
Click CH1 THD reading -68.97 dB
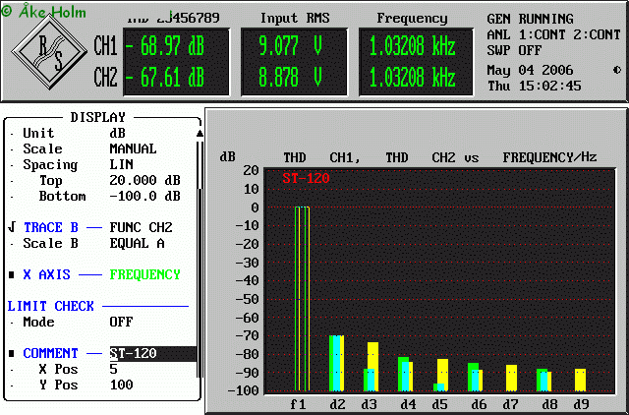165,46
